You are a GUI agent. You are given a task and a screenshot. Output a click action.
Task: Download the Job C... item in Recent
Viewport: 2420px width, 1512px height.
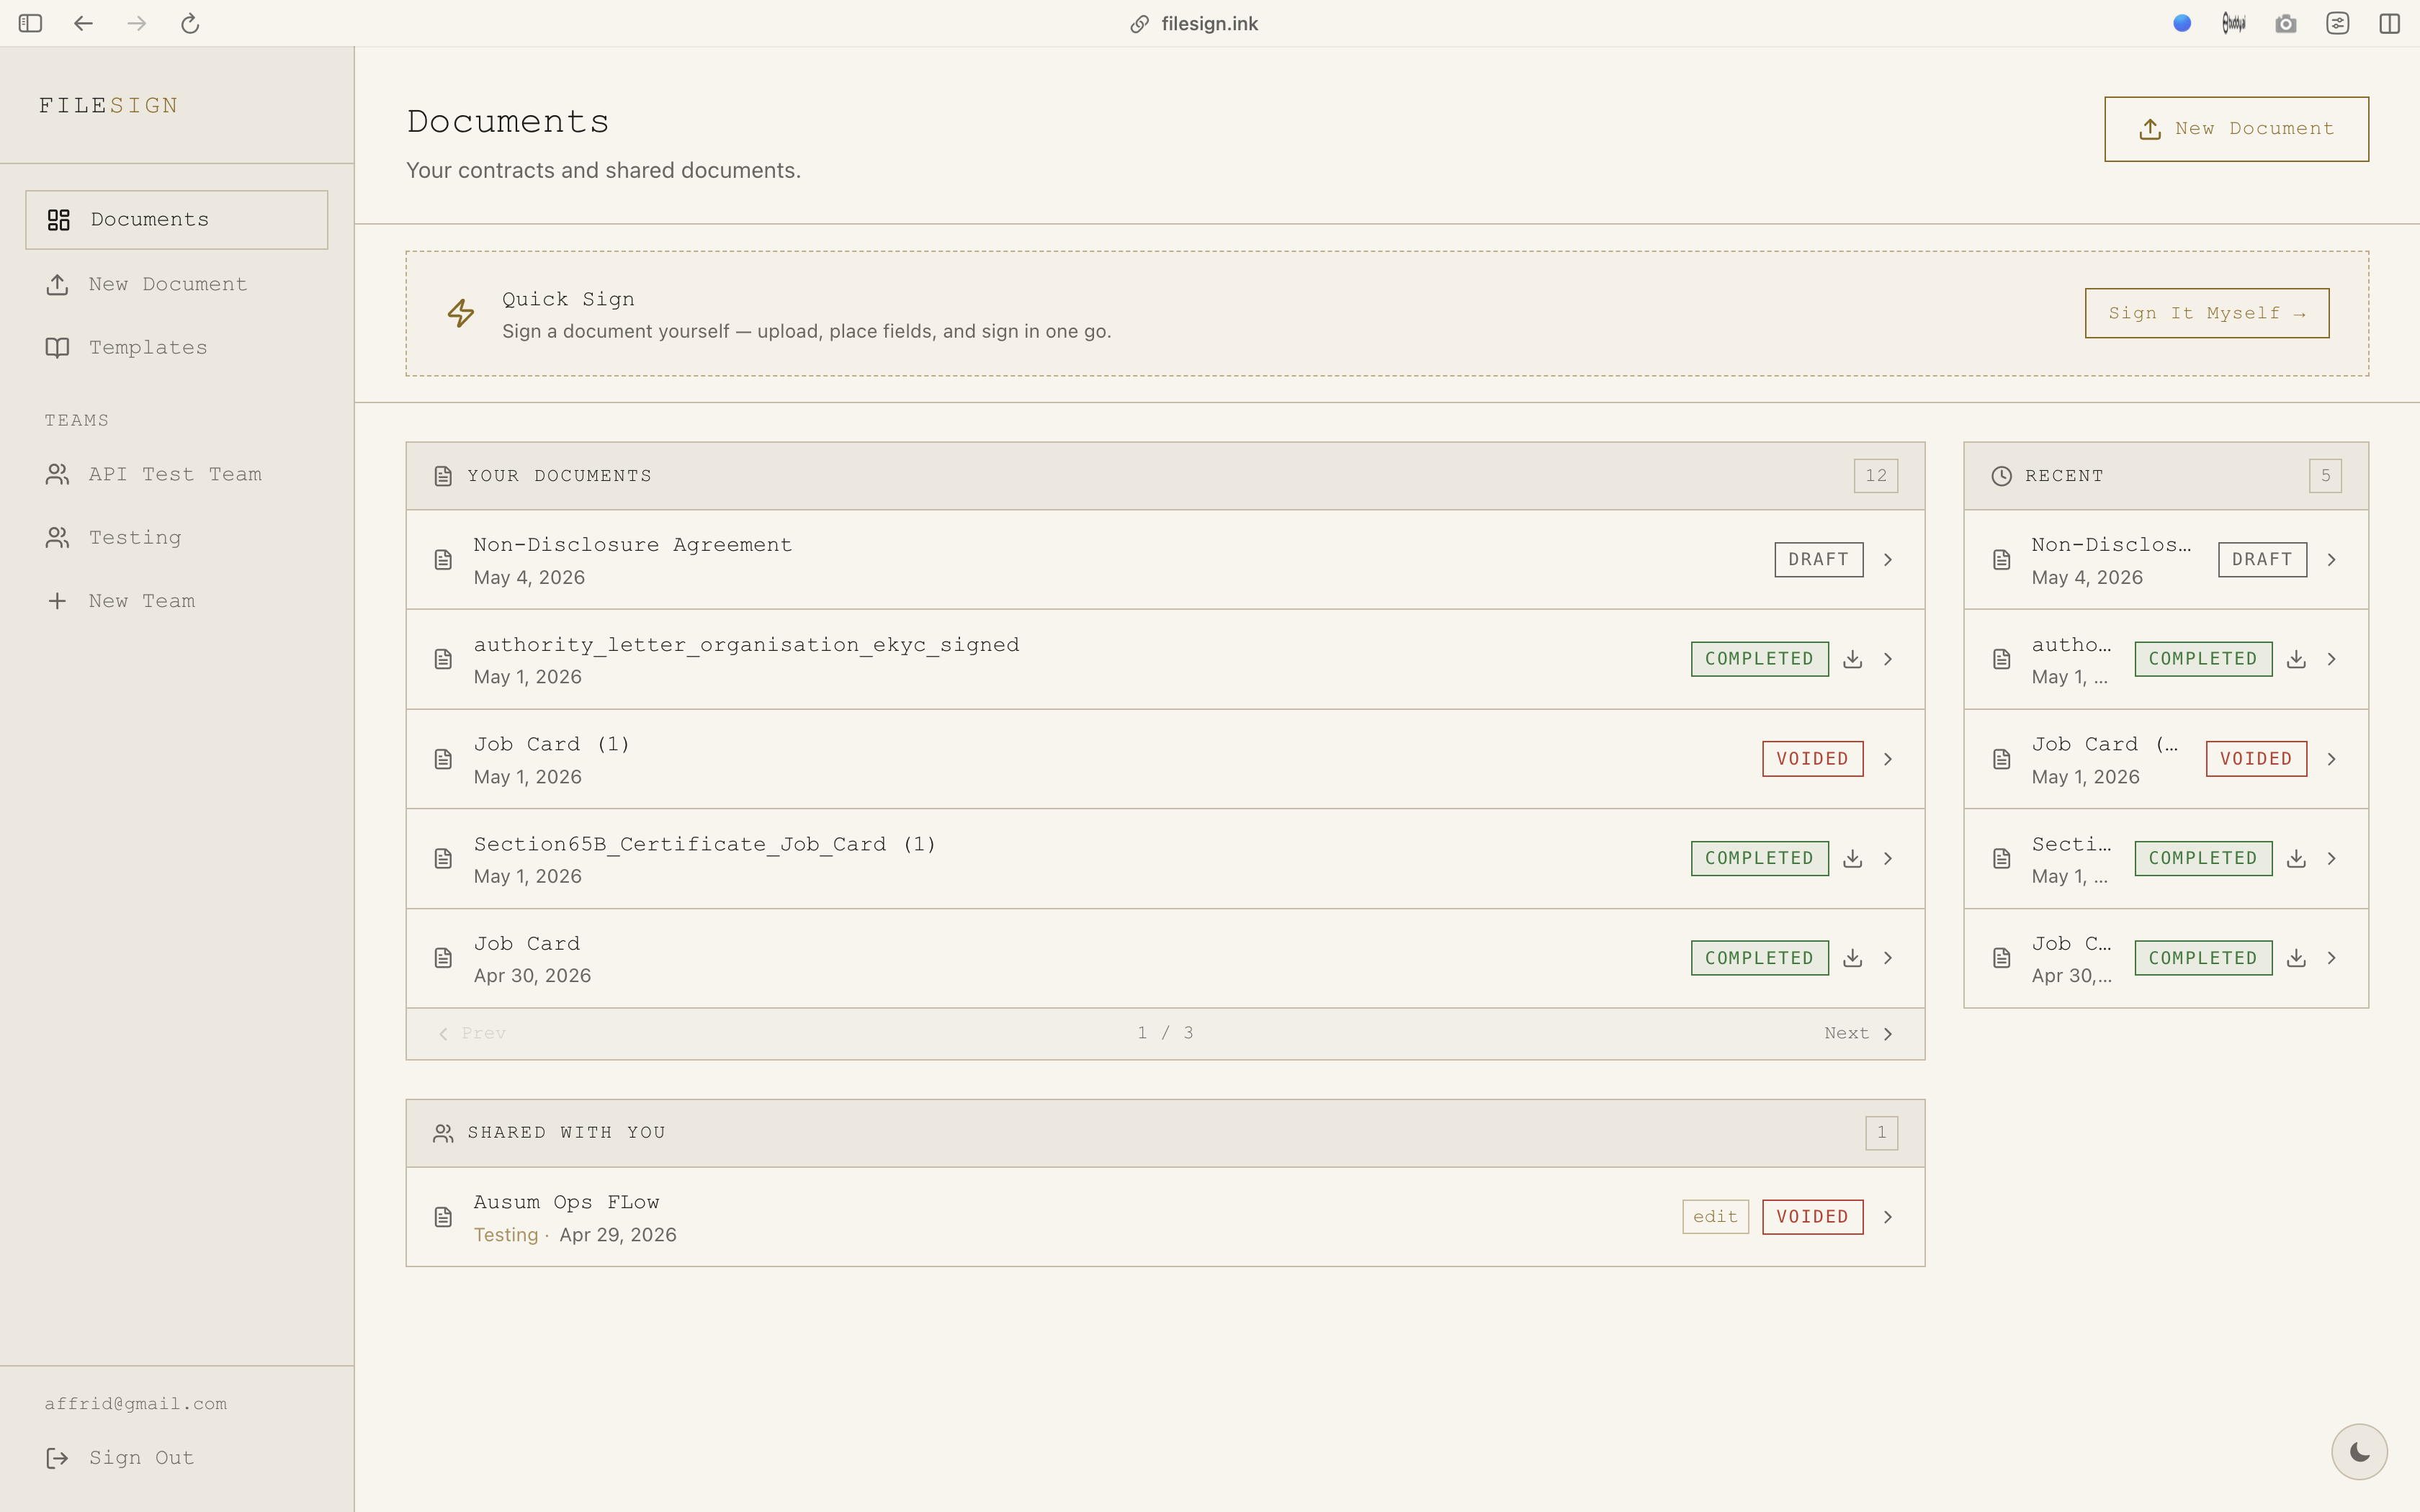pyautogui.click(x=2296, y=958)
